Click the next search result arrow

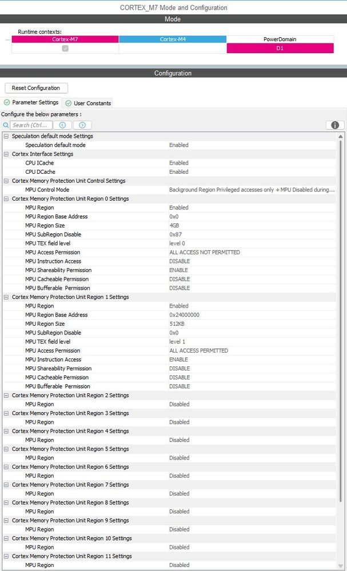point(82,125)
